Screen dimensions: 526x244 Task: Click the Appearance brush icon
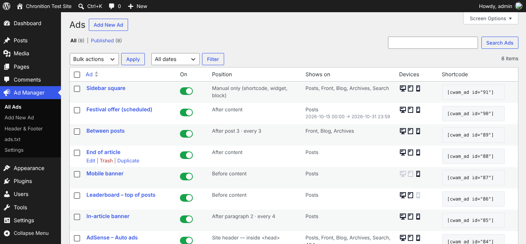point(7,168)
